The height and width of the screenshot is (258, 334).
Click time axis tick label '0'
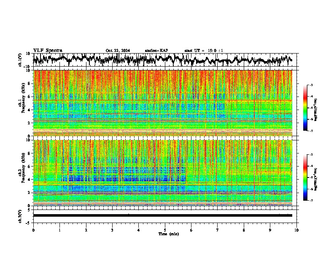[x=33, y=230]
